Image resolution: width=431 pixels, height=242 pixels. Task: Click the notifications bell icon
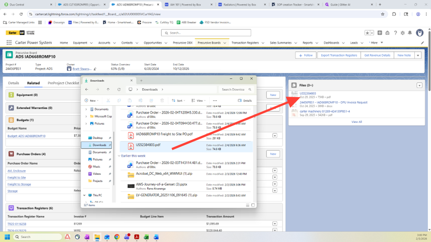[x=410, y=33]
